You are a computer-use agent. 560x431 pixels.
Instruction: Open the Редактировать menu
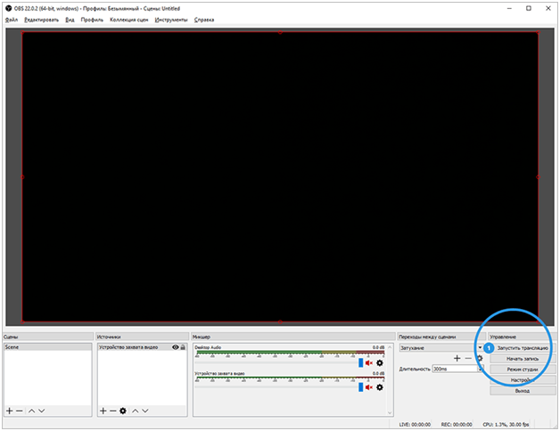click(41, 20)
